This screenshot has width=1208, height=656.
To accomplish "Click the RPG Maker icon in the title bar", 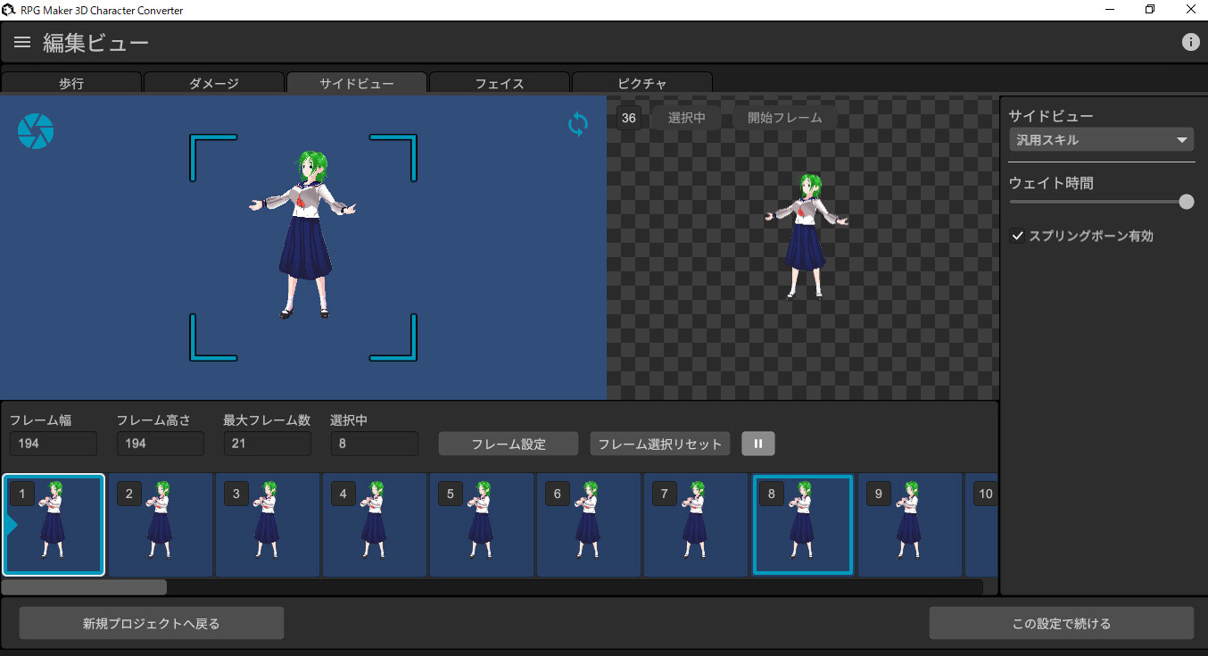I will tap(9, 9).
